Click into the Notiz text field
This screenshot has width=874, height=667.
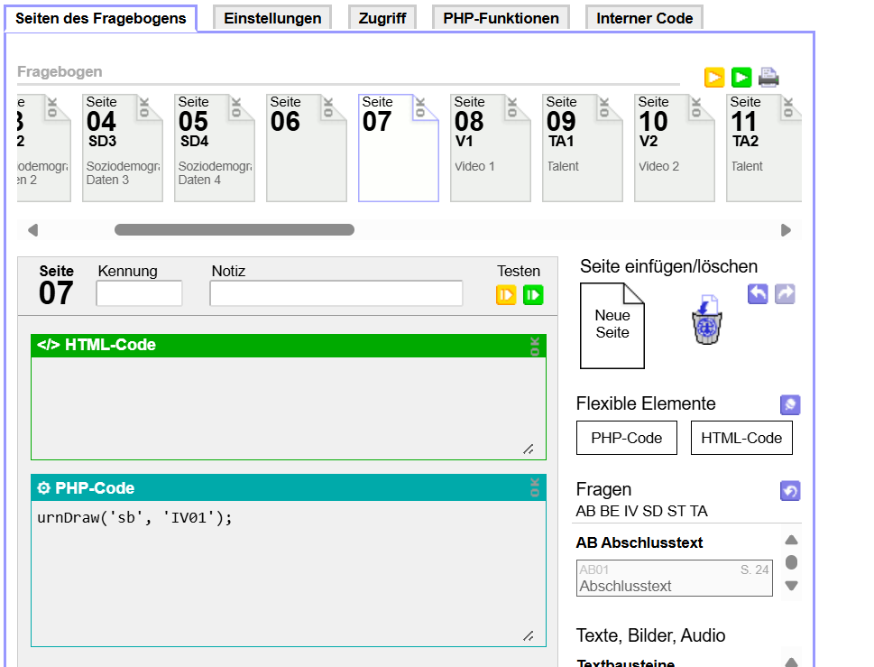pyautogui.click(x=336, y=293)
